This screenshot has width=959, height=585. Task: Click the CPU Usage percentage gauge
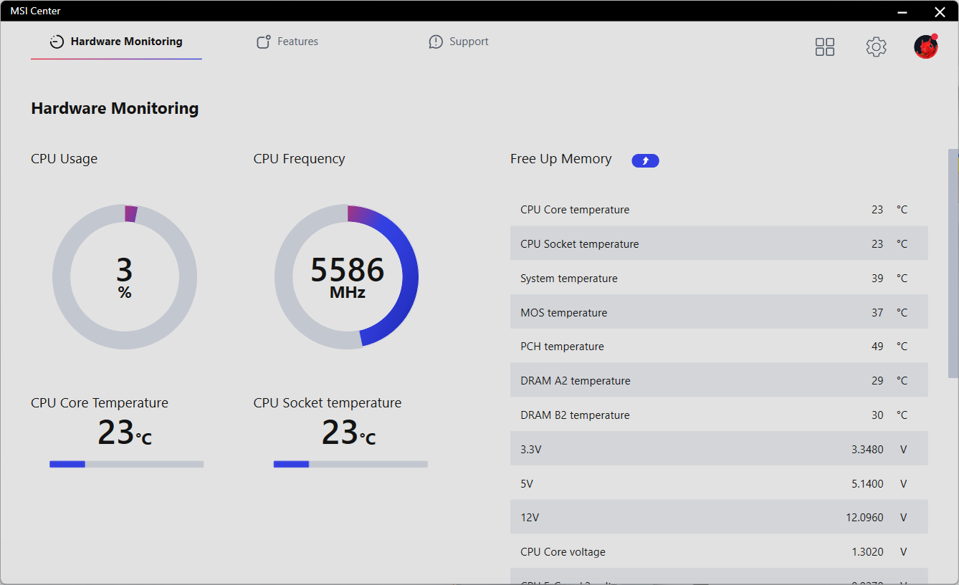click(125, 277)
